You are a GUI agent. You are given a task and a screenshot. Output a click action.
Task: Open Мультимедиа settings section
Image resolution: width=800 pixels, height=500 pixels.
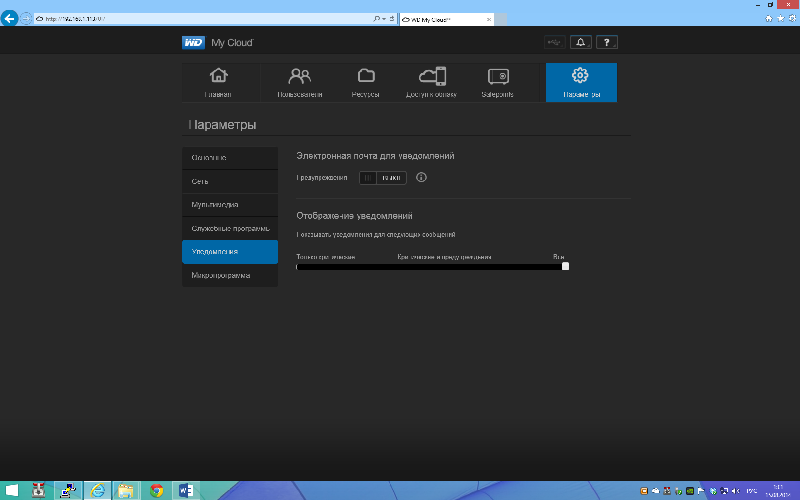(230, 205)
